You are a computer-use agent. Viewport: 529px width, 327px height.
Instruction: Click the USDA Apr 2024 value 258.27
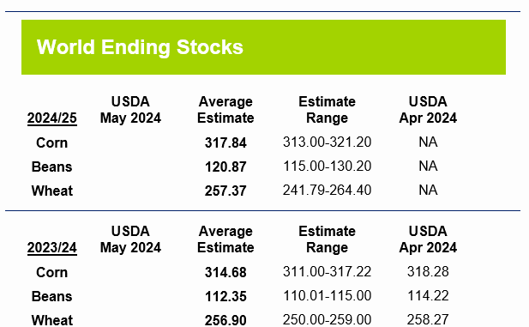tap(428, 319)
